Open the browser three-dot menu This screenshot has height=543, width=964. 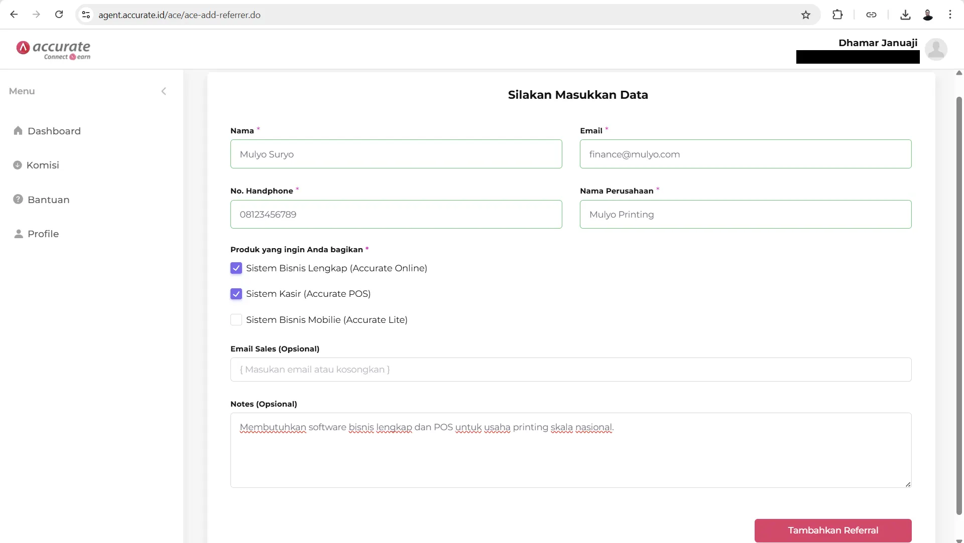coord(950,15)
